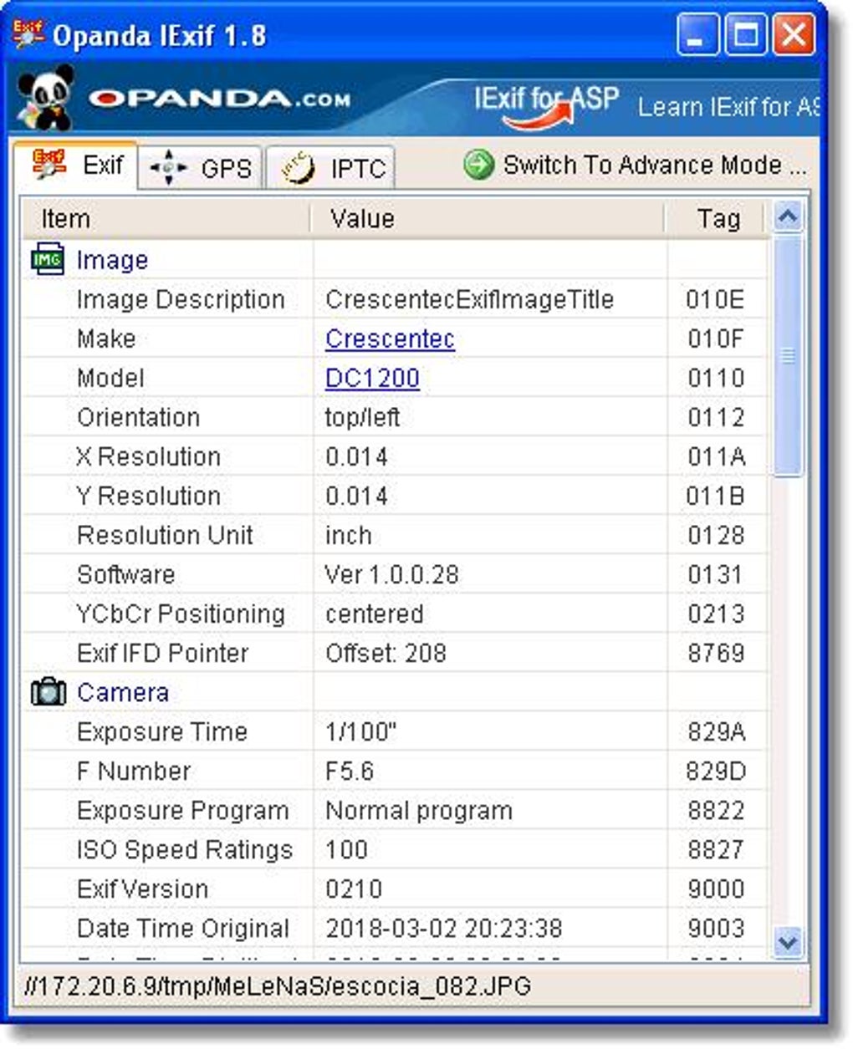Screen dimensions: 853x1049
Task: Click tag 8769 cell
Action: 716,653
